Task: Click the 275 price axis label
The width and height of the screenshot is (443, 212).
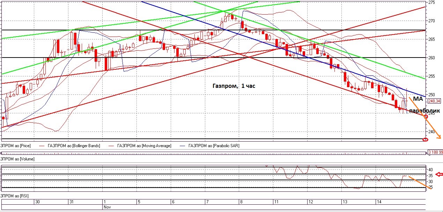Action: click(x=431, y=2)
